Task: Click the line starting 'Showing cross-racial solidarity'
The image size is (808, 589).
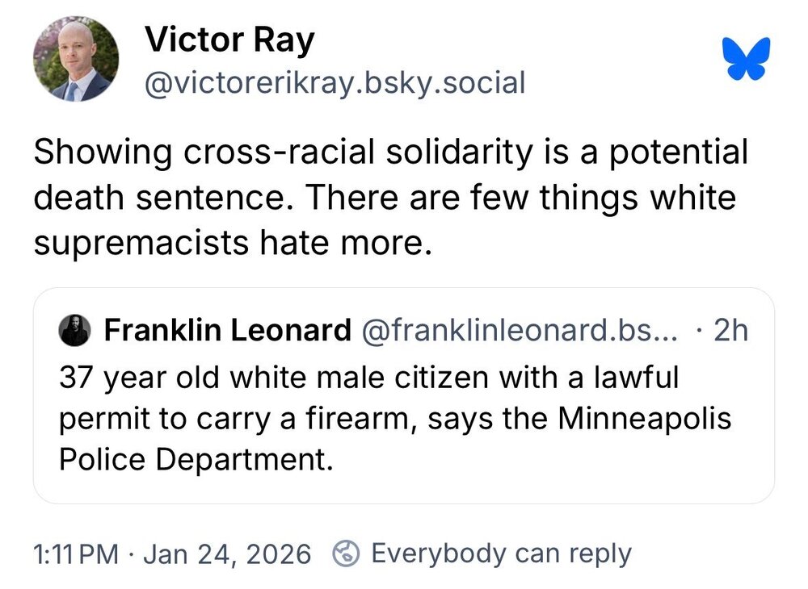Action: (x=391, y=152)
